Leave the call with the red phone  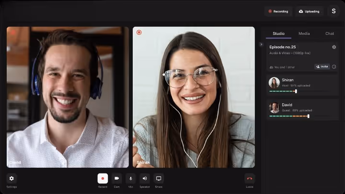pos(250,178)
